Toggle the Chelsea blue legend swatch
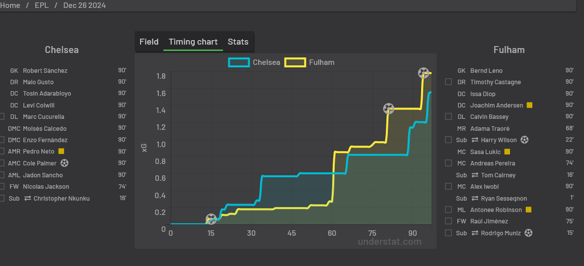The height and width of the screenshot is (266, 584). [239, 62]
